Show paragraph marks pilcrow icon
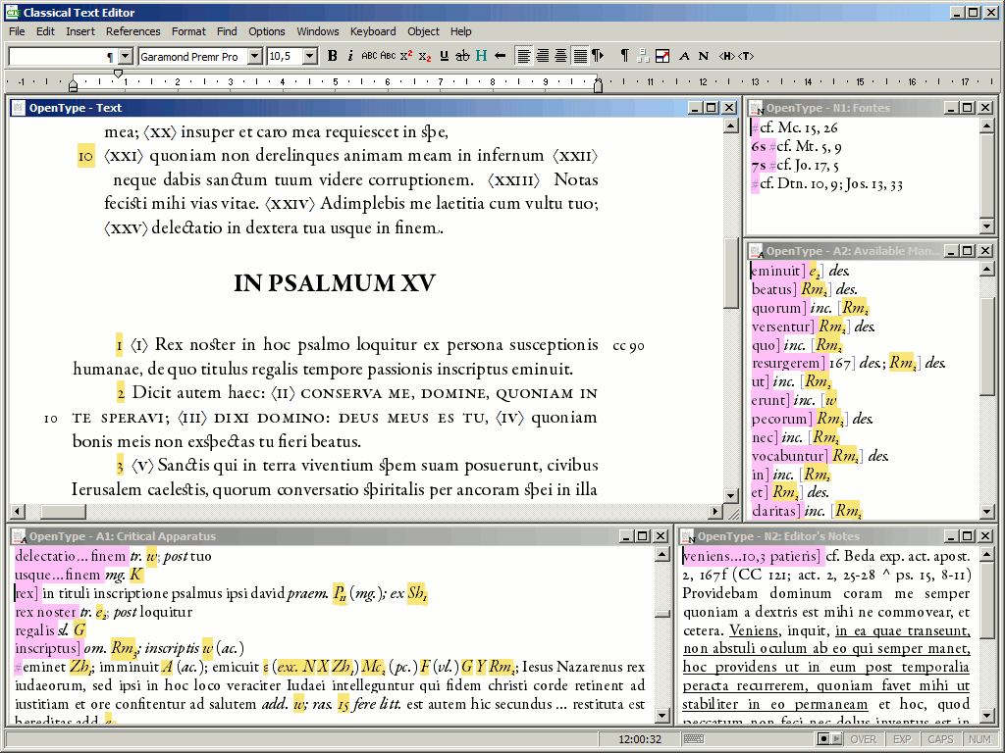This screenshot has height=753, width=1005. pyautogui.click(x=624, y=56)
